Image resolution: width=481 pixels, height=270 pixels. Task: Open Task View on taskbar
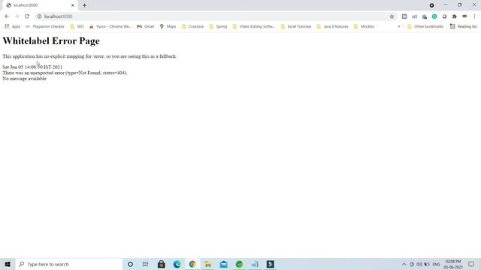click(145, 264)
